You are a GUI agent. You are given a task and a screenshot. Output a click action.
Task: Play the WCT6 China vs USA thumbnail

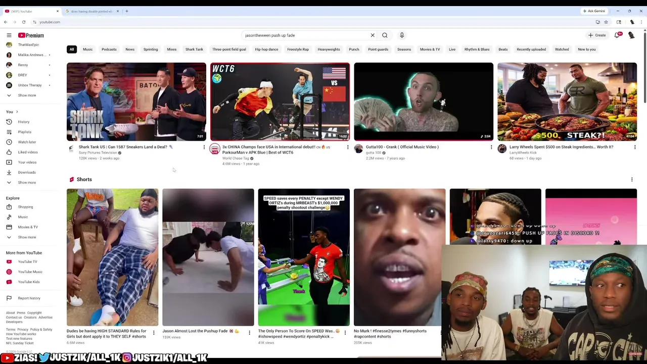click(280, 102)
